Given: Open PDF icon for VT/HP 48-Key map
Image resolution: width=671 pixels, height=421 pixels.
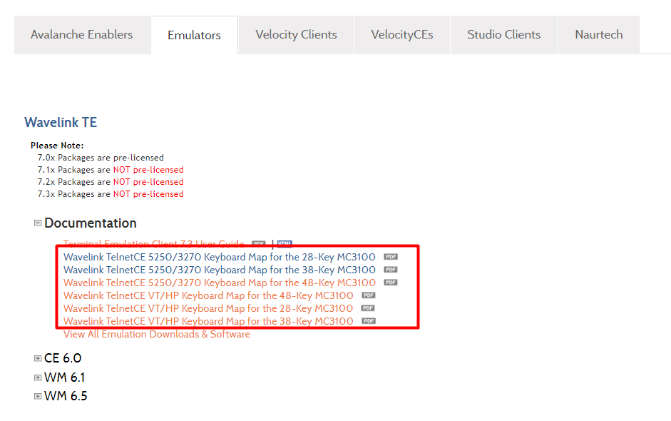Looking at the screenshot, I should coord(368,295).
